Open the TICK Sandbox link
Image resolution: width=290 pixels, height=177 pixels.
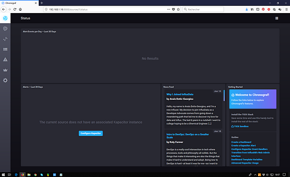coord(240,126)
